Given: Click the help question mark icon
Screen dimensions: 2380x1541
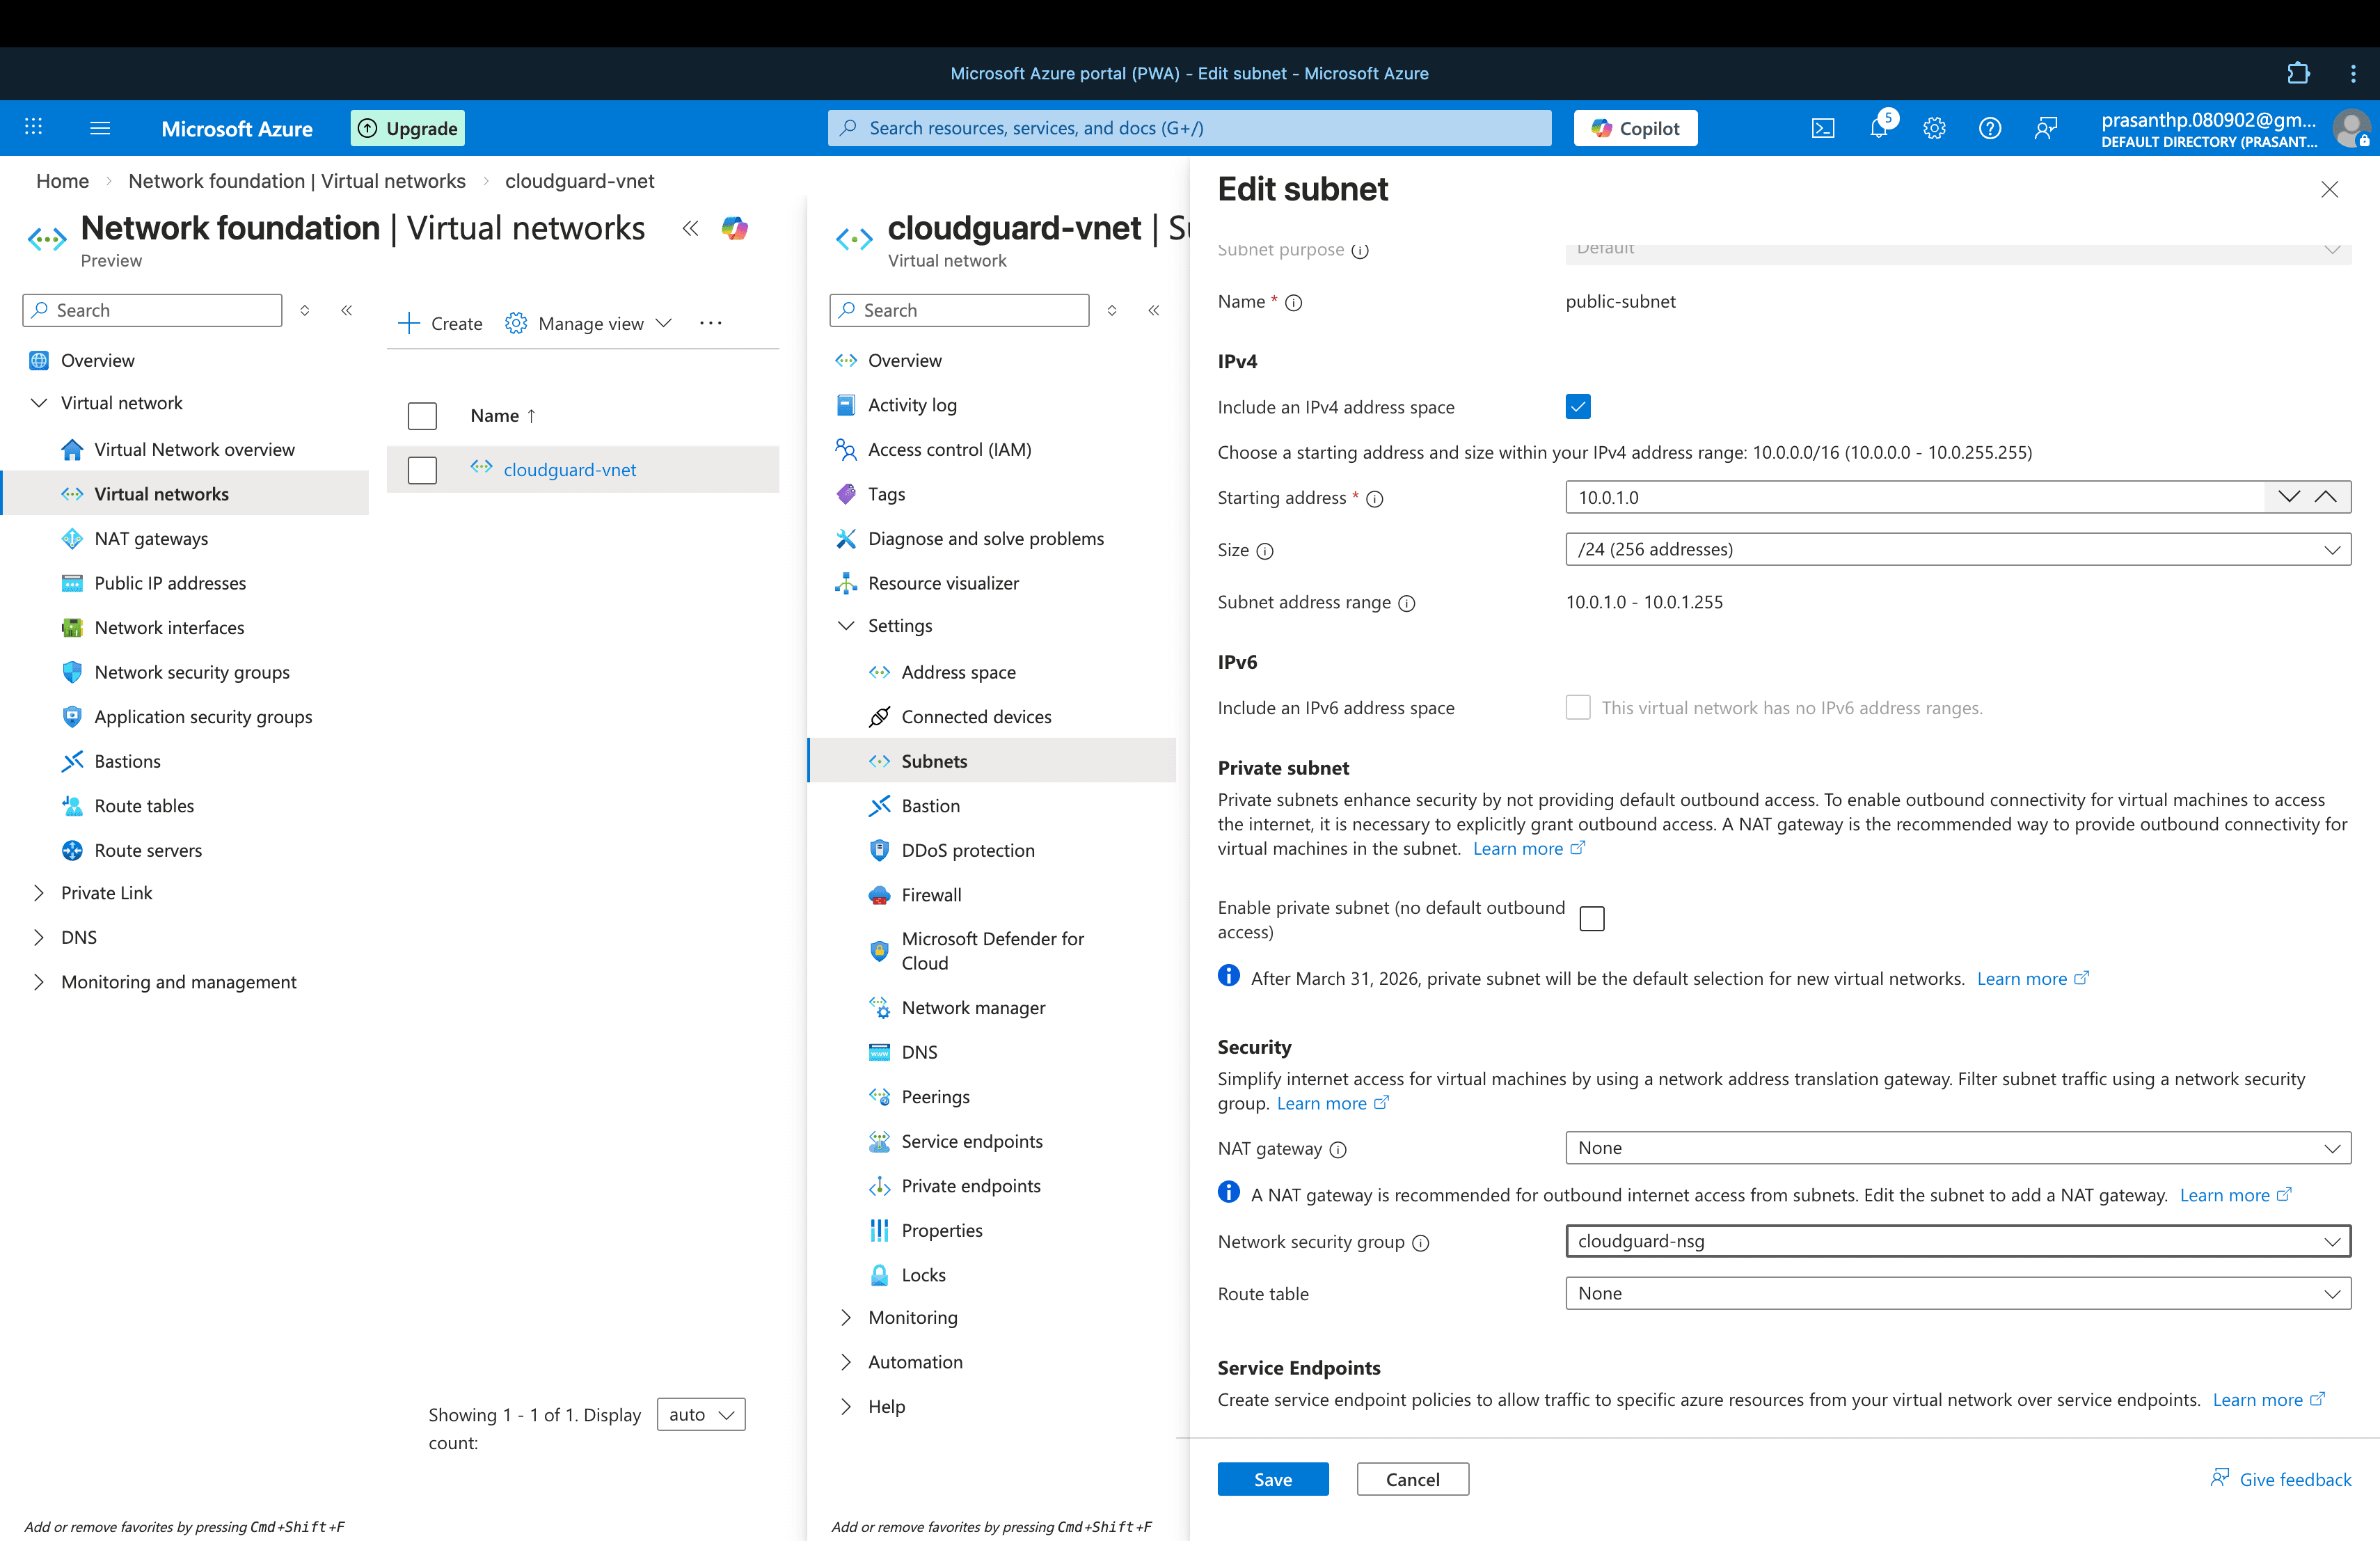Looking at the screenshot, I should point(1990,128).
